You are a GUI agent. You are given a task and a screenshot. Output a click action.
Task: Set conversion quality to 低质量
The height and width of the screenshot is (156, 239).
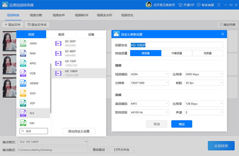[x=208, y=53]
